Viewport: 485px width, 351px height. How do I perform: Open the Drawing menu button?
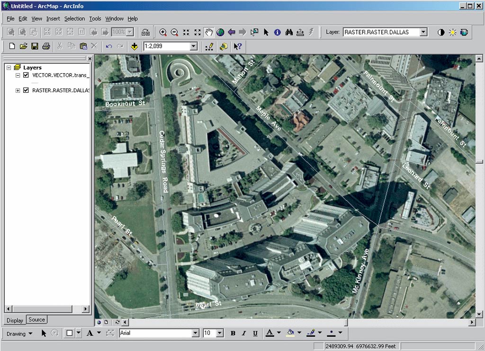19,333
